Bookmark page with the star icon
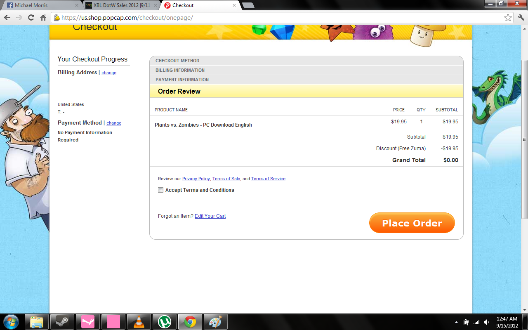The width and height of the screenshot is (528, 330). (x=508, y=18)
